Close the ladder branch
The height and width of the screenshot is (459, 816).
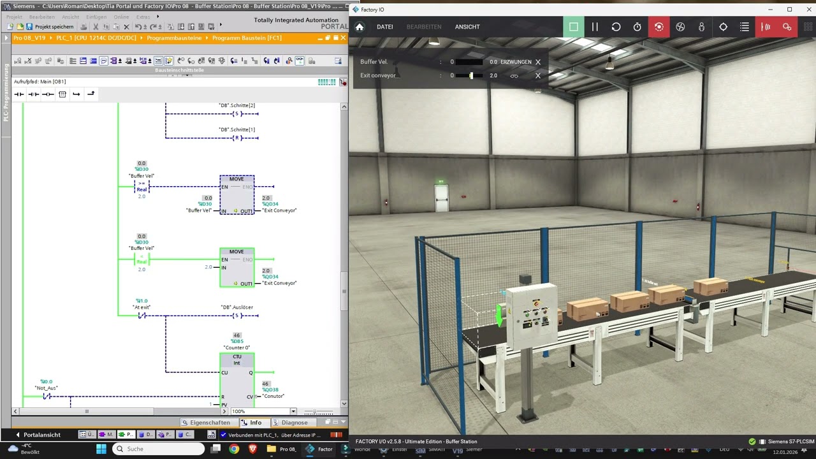point(91,94)
